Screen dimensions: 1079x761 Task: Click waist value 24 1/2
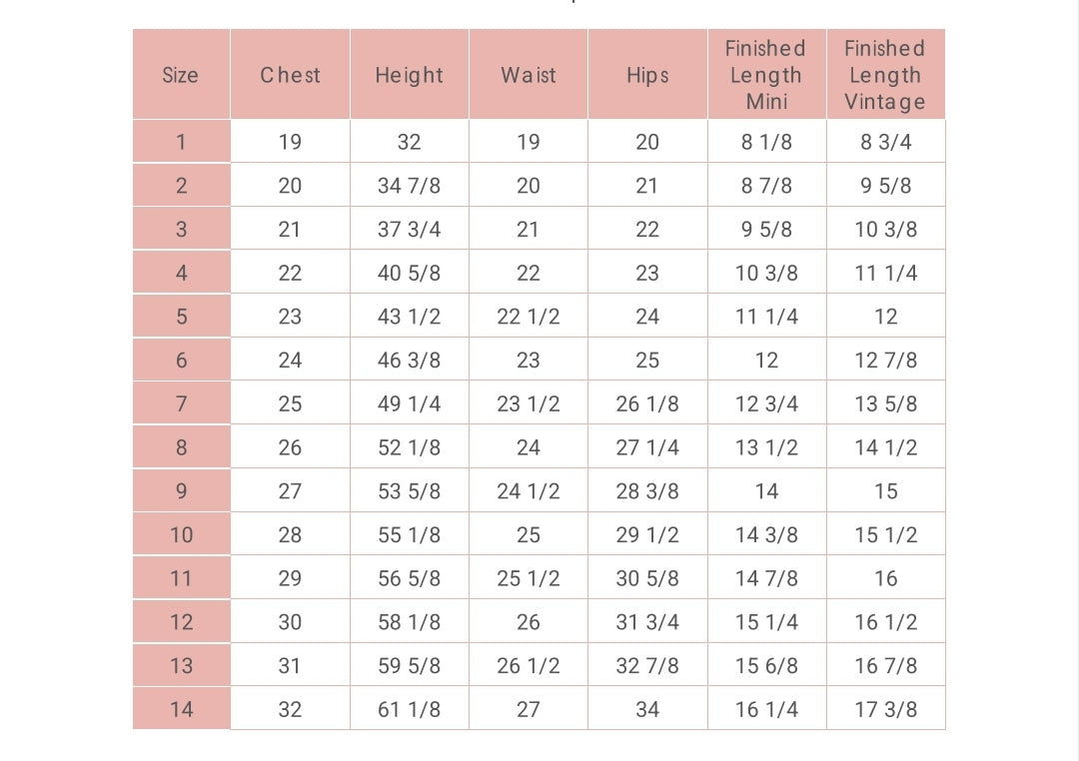click(x=528, y=491)
